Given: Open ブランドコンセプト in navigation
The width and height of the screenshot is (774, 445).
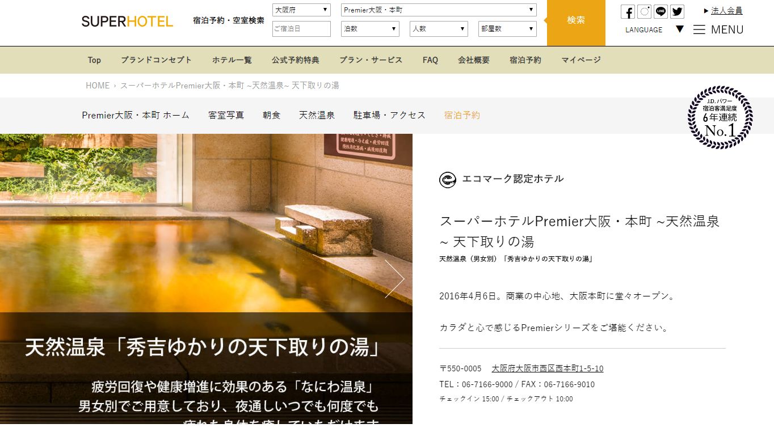Looking at the screenshot, I should click(156, 60).
